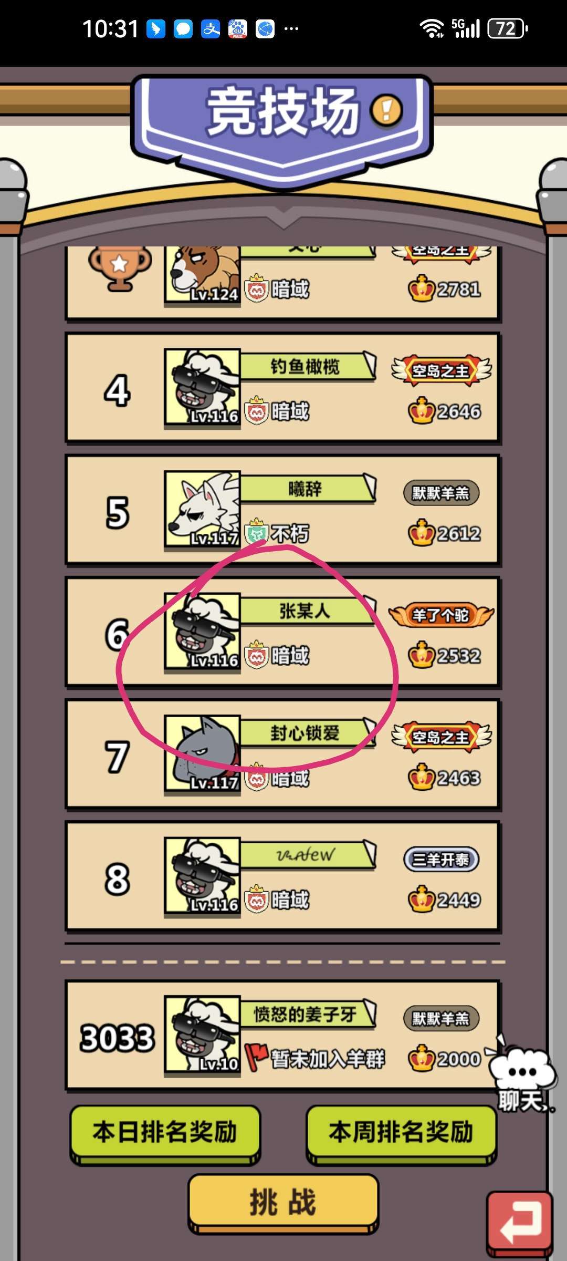Open 本日排名奖励 daily ranking rewards
The width and height of the screenshot is (567, 1261).
(x=165, y=1132)
